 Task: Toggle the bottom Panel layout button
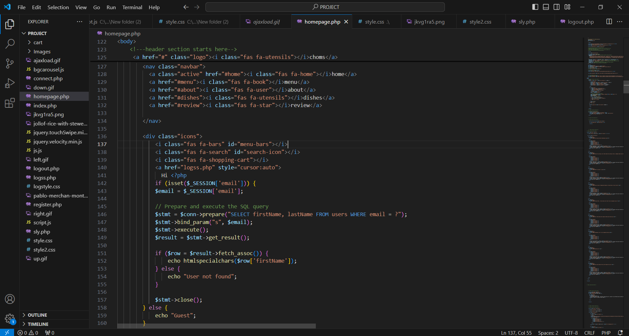[546, 7]
